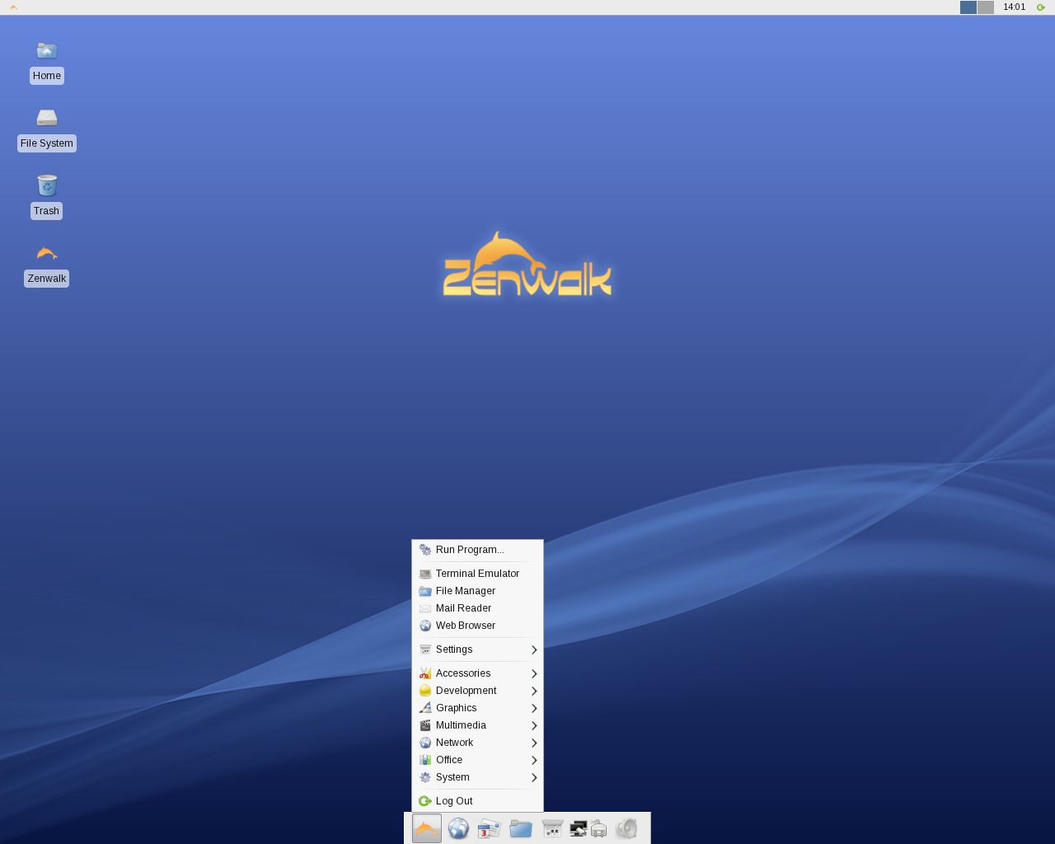Open the Zenwalk application menu launcher
The image size is (1055, 844).
tap(426, 829)
